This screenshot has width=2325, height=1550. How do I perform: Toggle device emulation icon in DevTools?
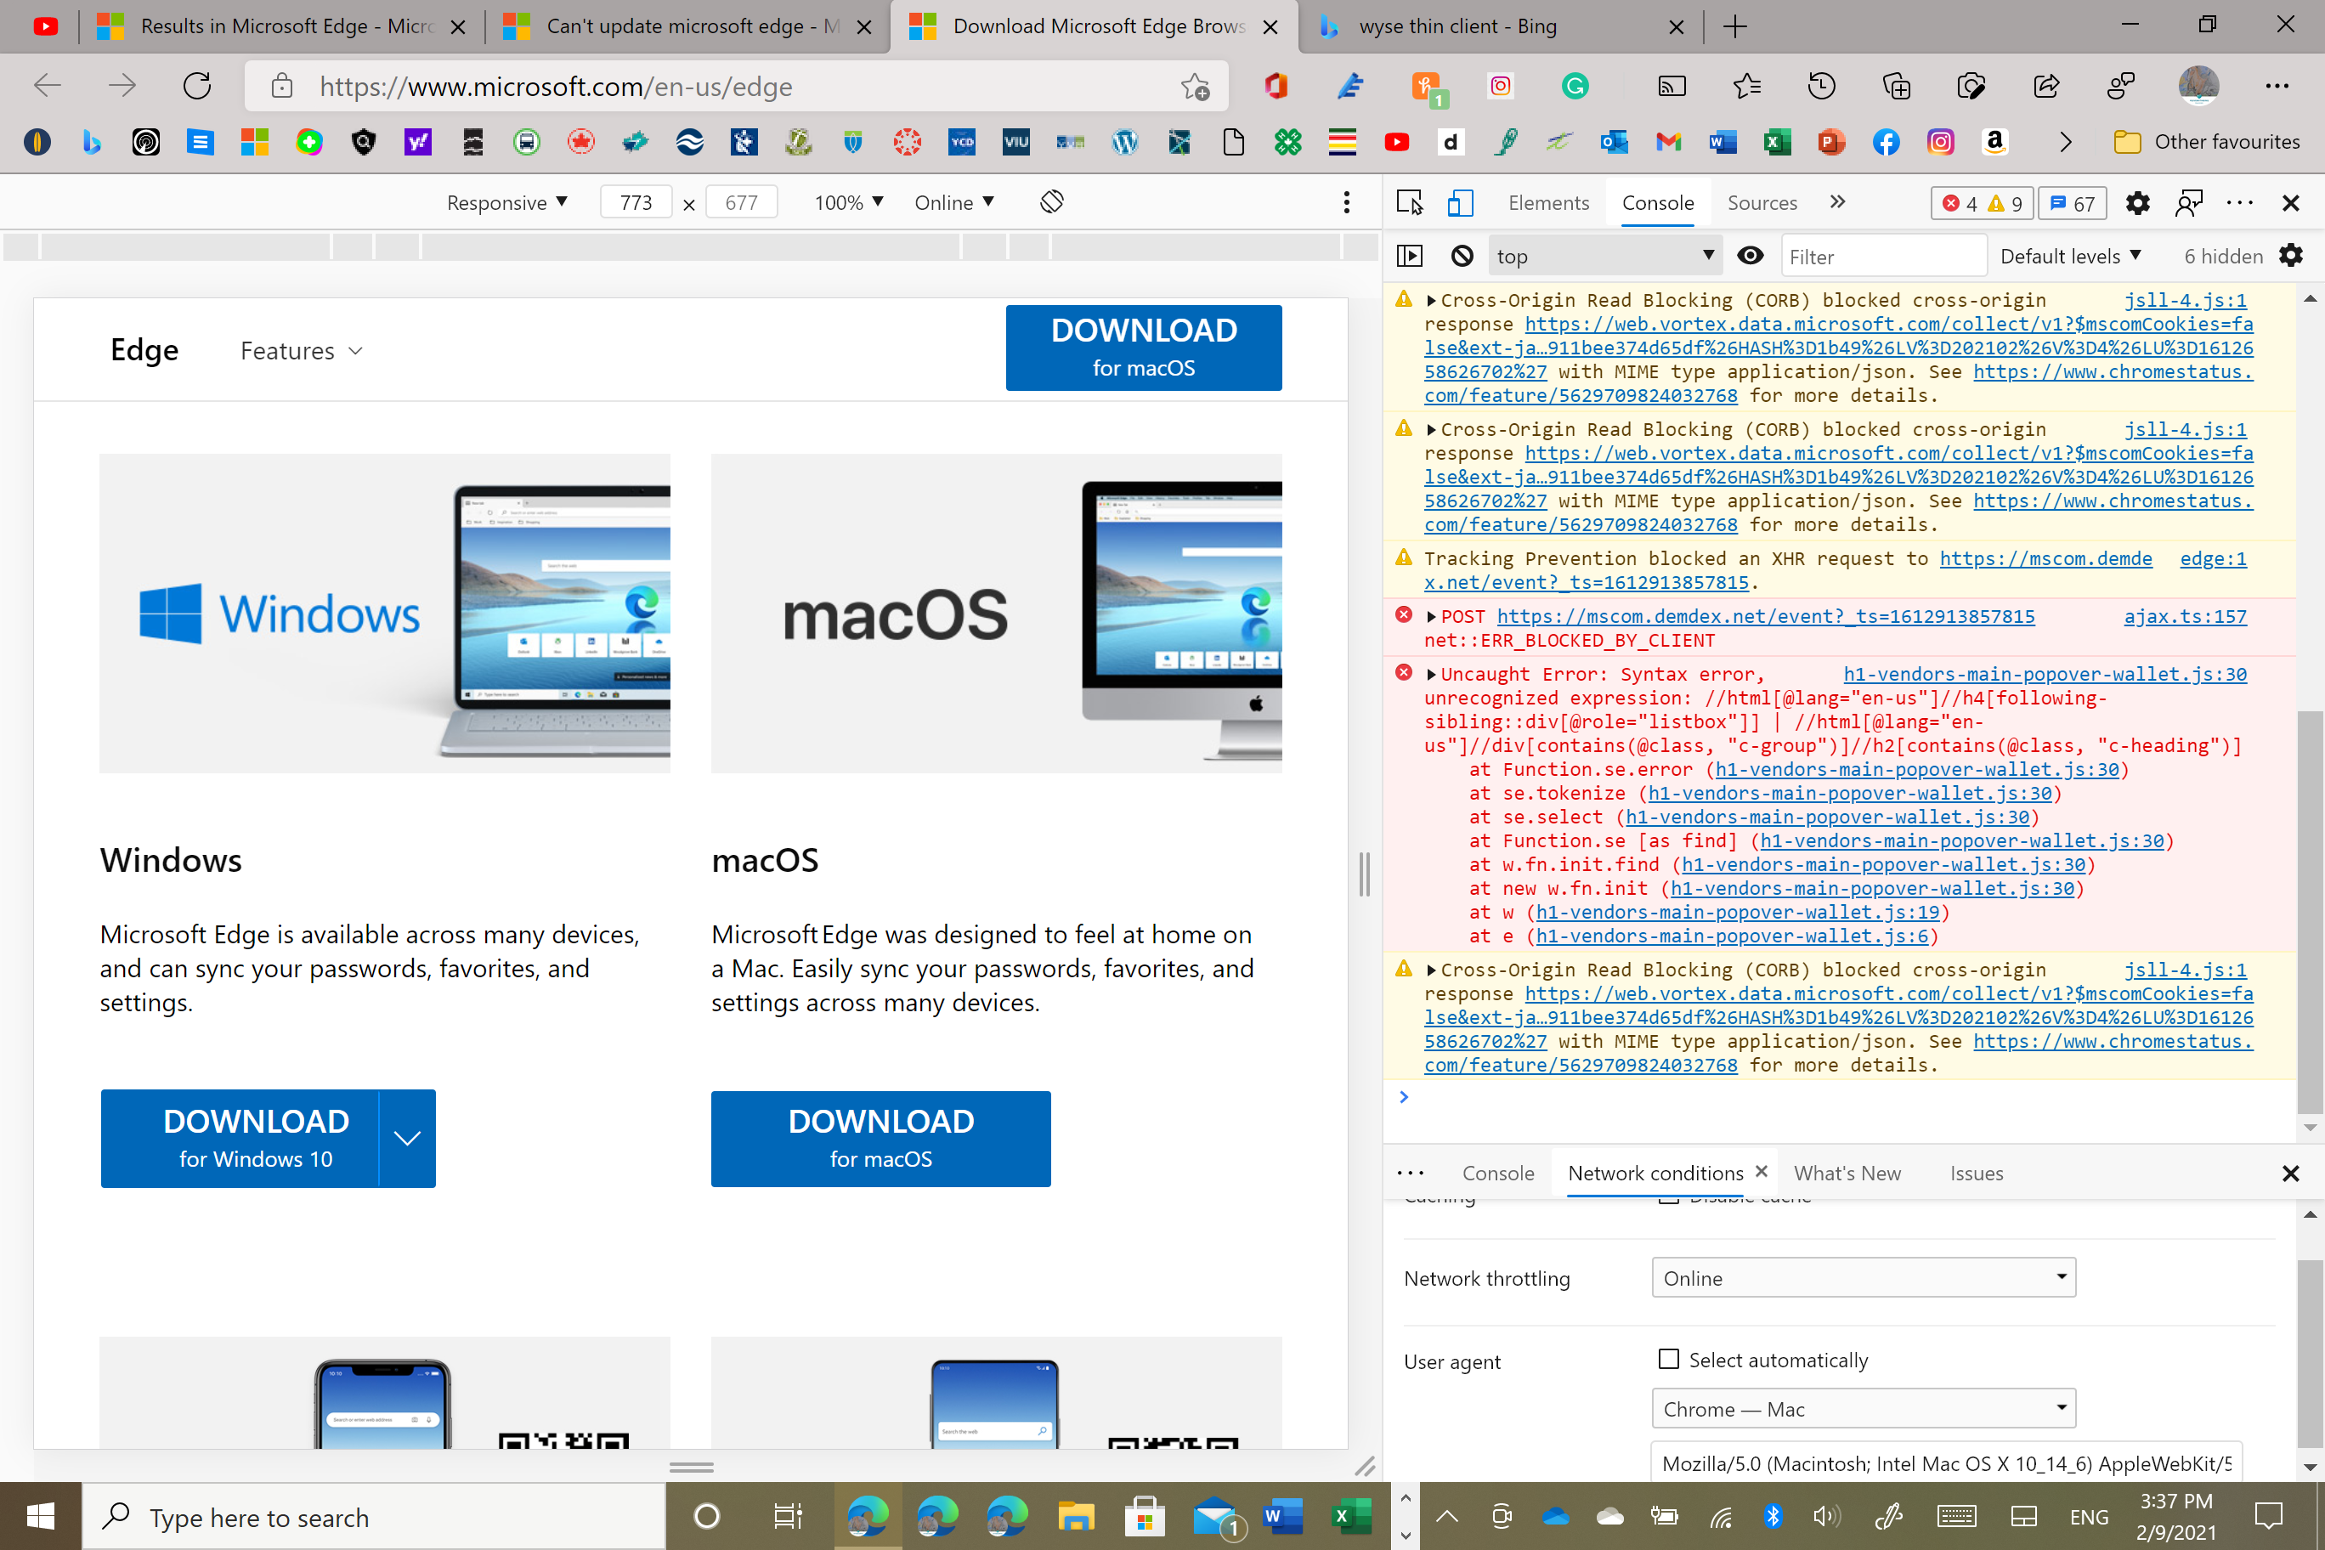tap(1460, 202)
